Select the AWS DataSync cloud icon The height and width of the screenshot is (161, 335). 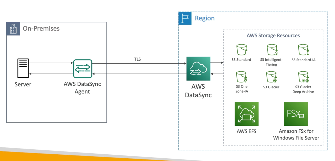tap(198, 68)
